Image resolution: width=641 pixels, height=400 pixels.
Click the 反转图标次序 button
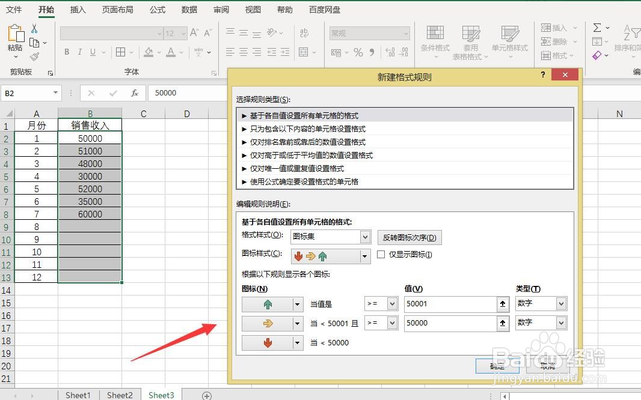tap(409, 237)
